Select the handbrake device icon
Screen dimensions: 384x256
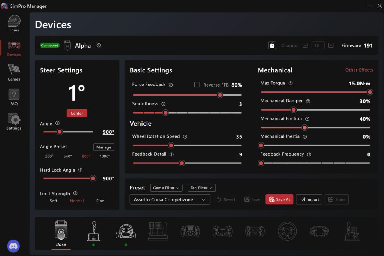tap(93, 231)
